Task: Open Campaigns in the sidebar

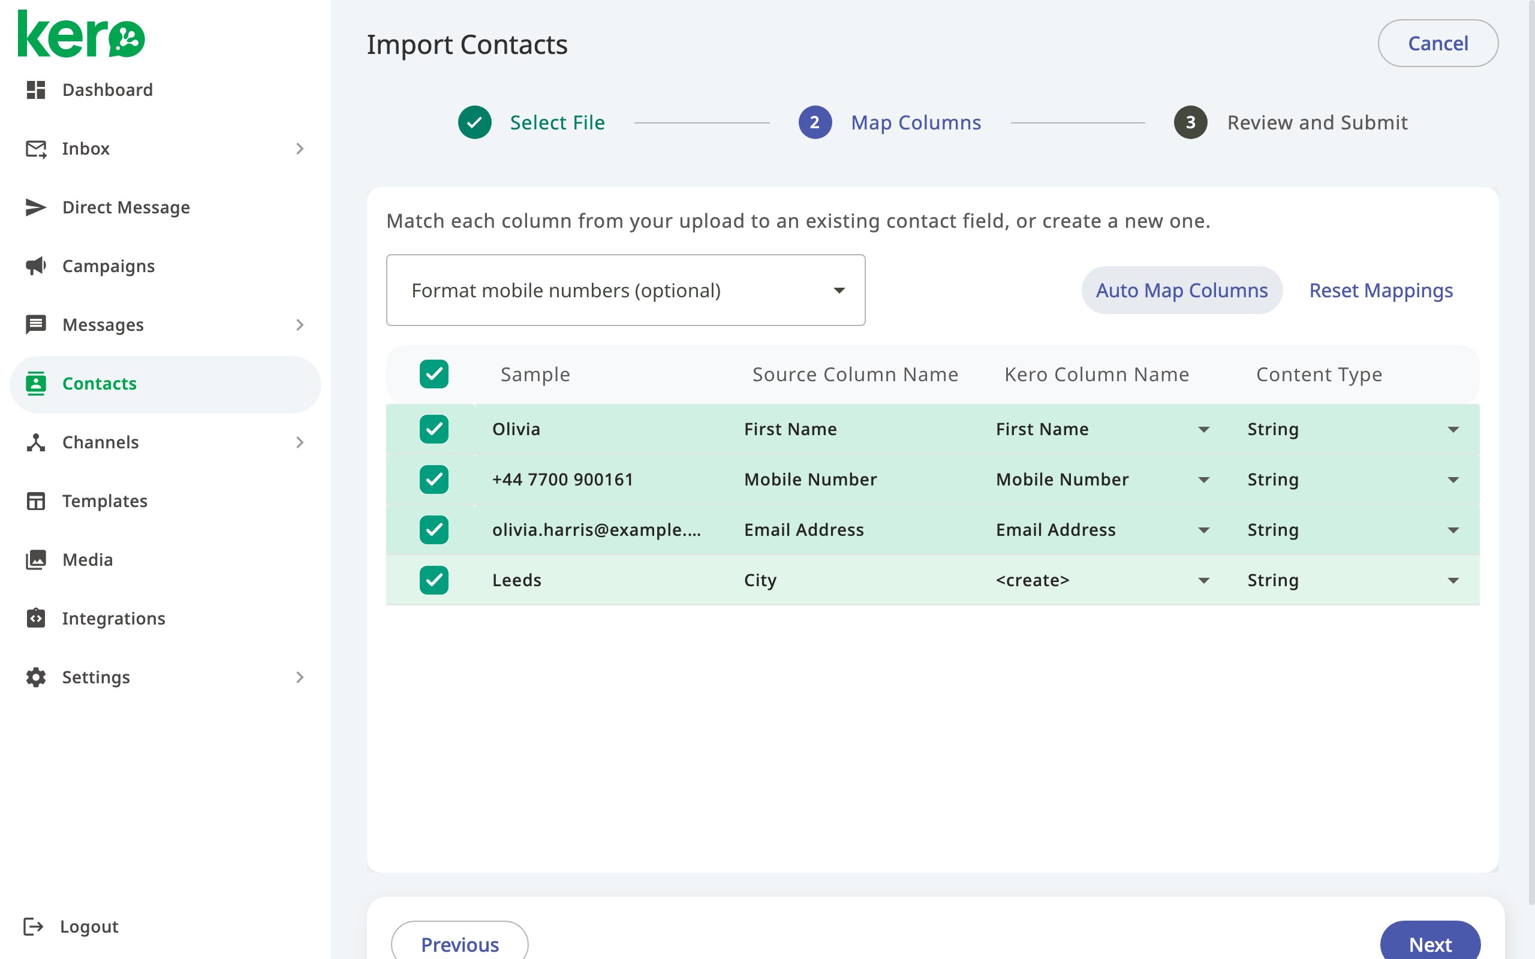Action: coord(165,266)
